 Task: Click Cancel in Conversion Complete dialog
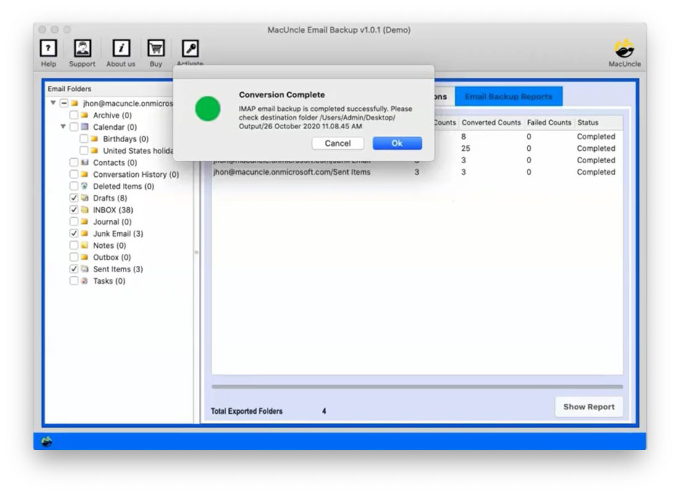[x=338, y=143]
